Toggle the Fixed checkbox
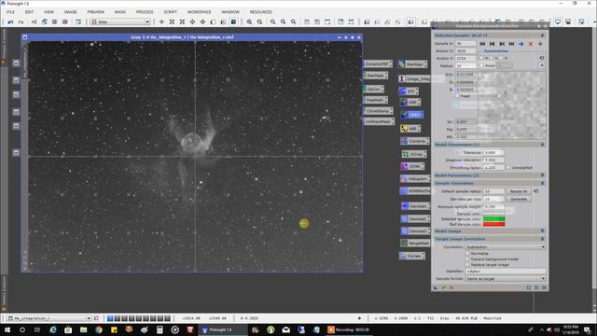 (457, 96)
